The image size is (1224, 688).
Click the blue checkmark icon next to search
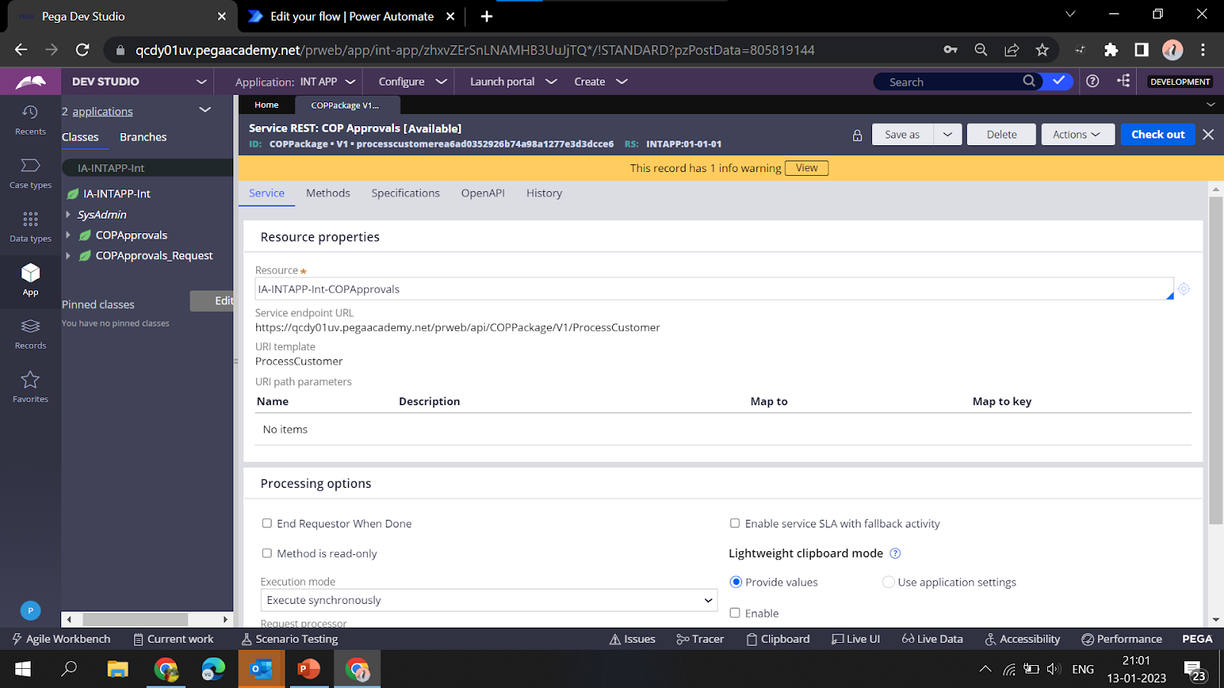(x=1059, y=81)
